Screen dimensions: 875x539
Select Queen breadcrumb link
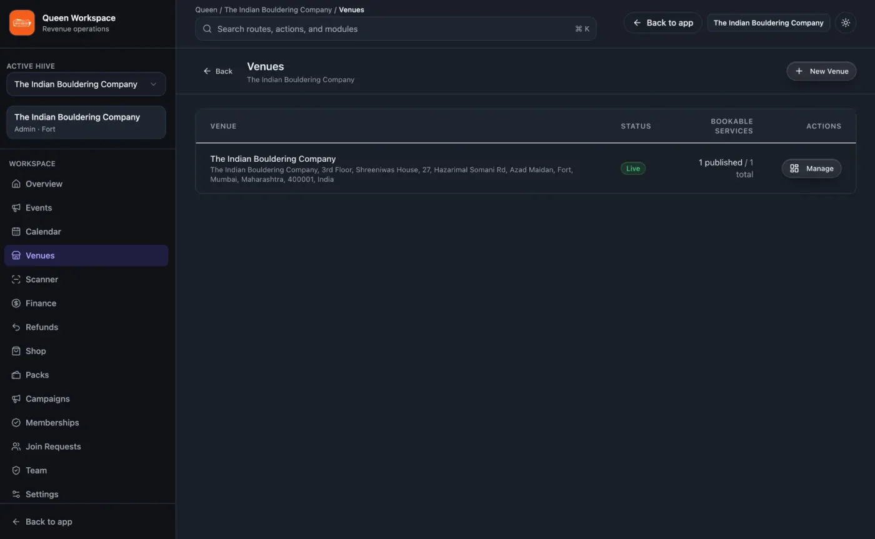[x=206, y=9]
